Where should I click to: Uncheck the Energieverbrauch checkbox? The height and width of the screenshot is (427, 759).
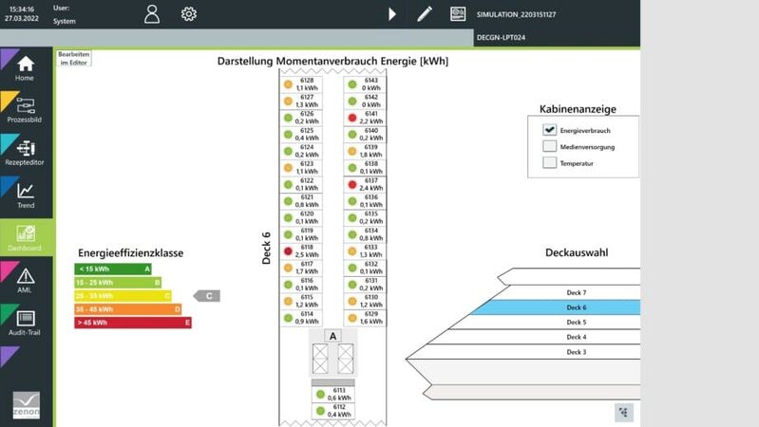click(549, 130)
